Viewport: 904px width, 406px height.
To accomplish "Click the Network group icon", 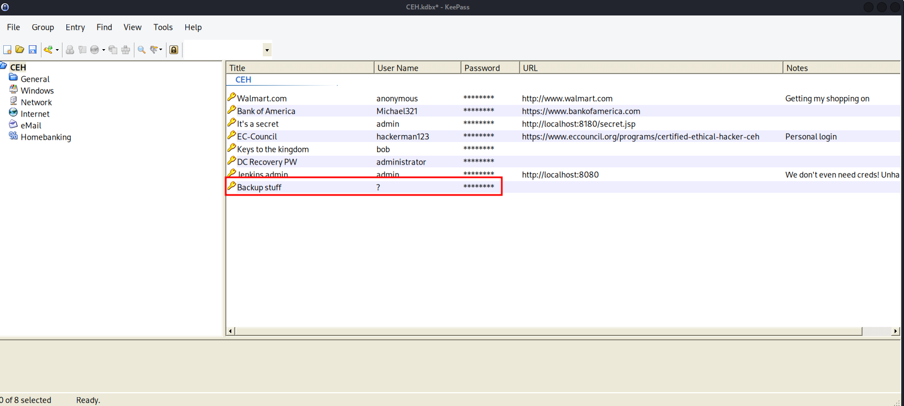I will coord(13,101).
